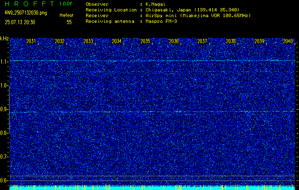The height and width of the screenshot is (190, 299).
Task: Select the location Chigasaki, Japan coordinates
Action: (x=193, y=9)
